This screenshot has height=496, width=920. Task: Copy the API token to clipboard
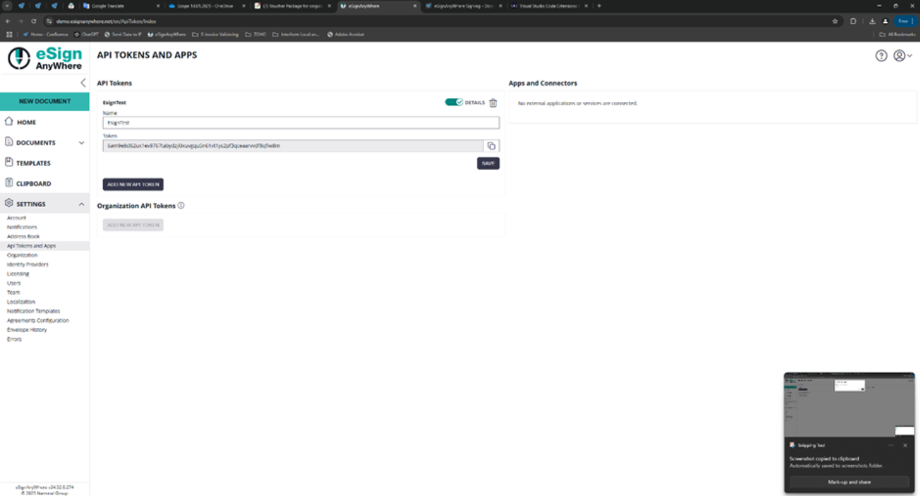[x=491, y=146]
